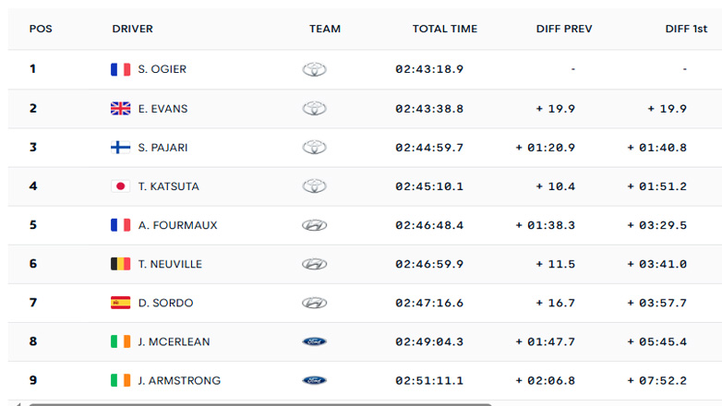Click the Japanese flag beside T. Katsuta
Screen dimensions: 722x406
point(120,186)
